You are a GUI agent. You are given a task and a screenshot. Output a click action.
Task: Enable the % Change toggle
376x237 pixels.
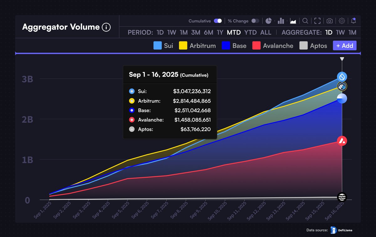click(255, 21)
